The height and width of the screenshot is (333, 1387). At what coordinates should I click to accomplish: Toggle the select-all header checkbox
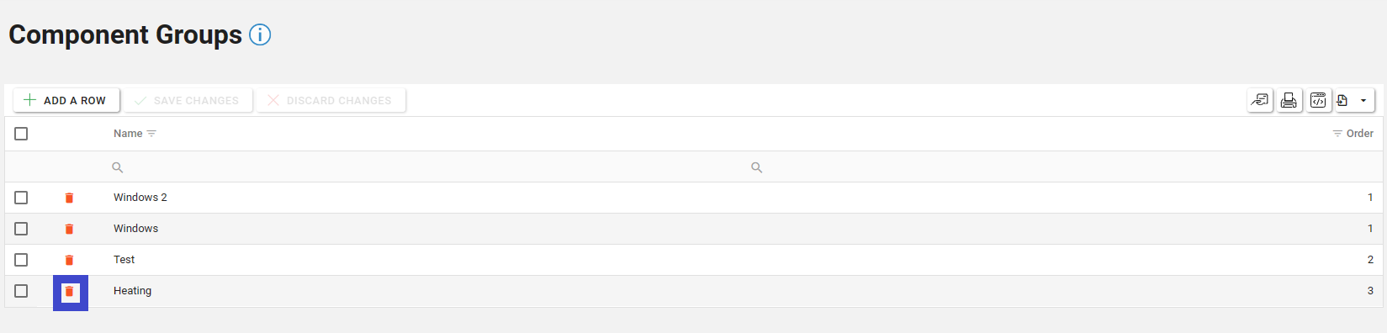[21, 134]
